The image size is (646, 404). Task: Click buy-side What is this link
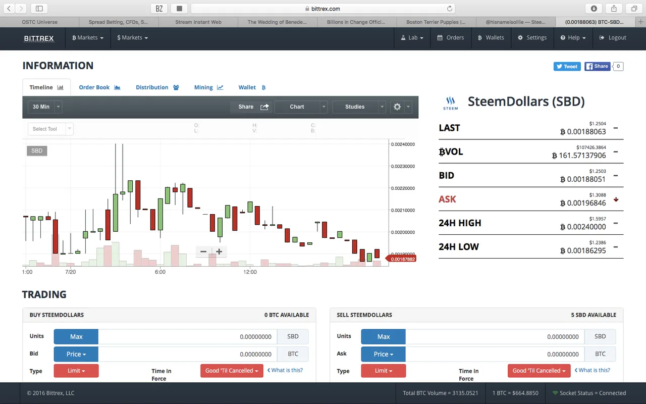tap(285, 370)
